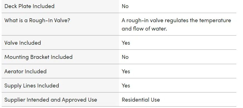
Task: Click the Valve Included label
Action: [23, 43]
